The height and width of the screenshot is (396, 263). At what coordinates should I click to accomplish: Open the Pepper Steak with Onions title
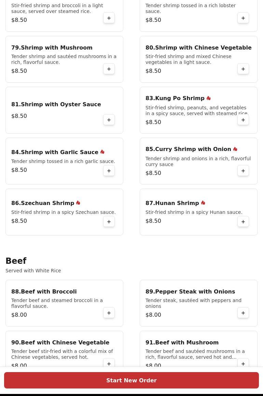tap(190, 291)
